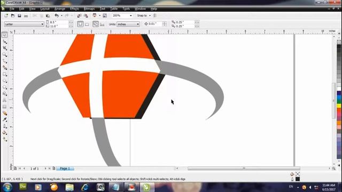
Task: Select the Fill tool
Action: coord(5,133)
